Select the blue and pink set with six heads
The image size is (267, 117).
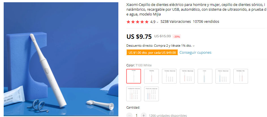point(151,94)
